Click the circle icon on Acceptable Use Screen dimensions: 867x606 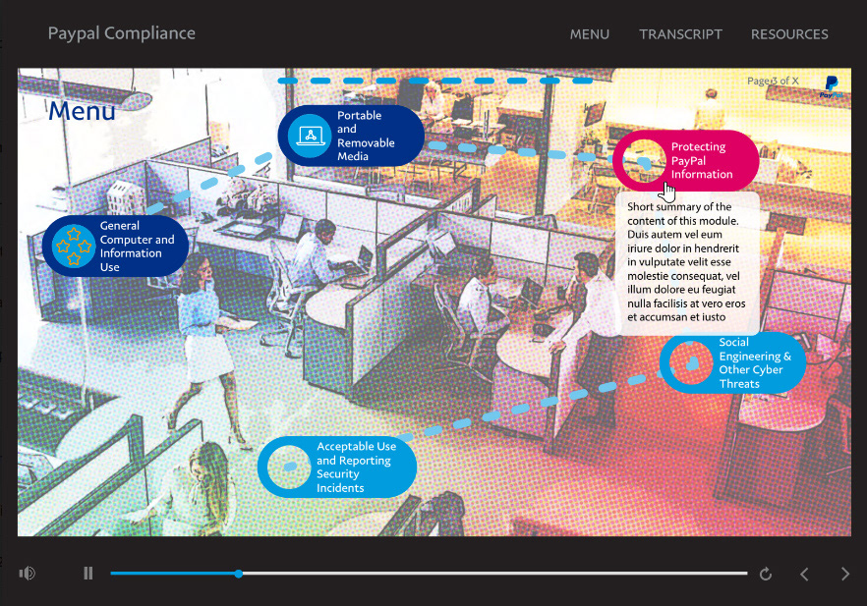(x=289, y=467)
